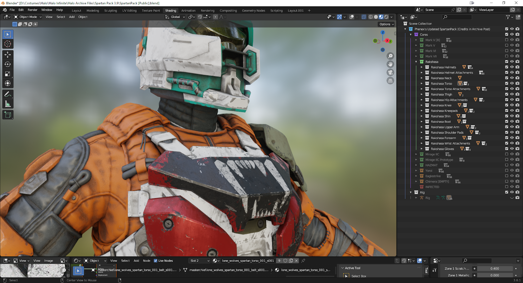Switch perspective/orthographic grid icon
This screenshot has height=283, width=523.
coord(390,81)
